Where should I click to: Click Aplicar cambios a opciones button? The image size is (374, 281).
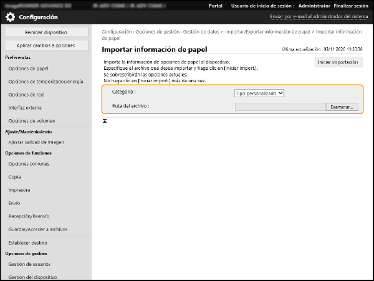[x=46, y=45]
